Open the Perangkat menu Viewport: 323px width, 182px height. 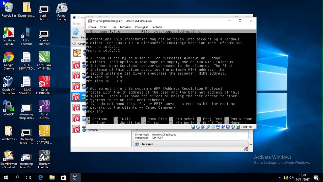click(142, 27)
